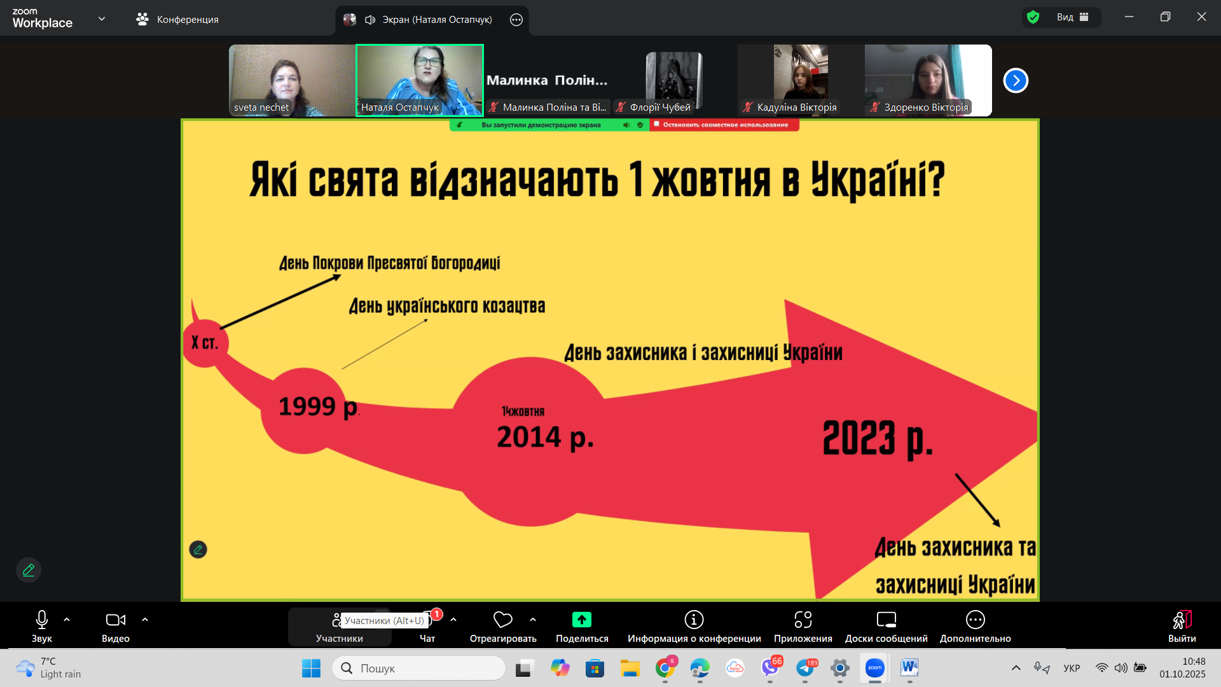Open the React heart icon

pyautogui.click(x=502, y=620)
